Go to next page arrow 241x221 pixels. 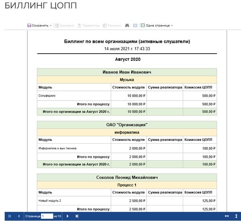click(x=67, y=216)
